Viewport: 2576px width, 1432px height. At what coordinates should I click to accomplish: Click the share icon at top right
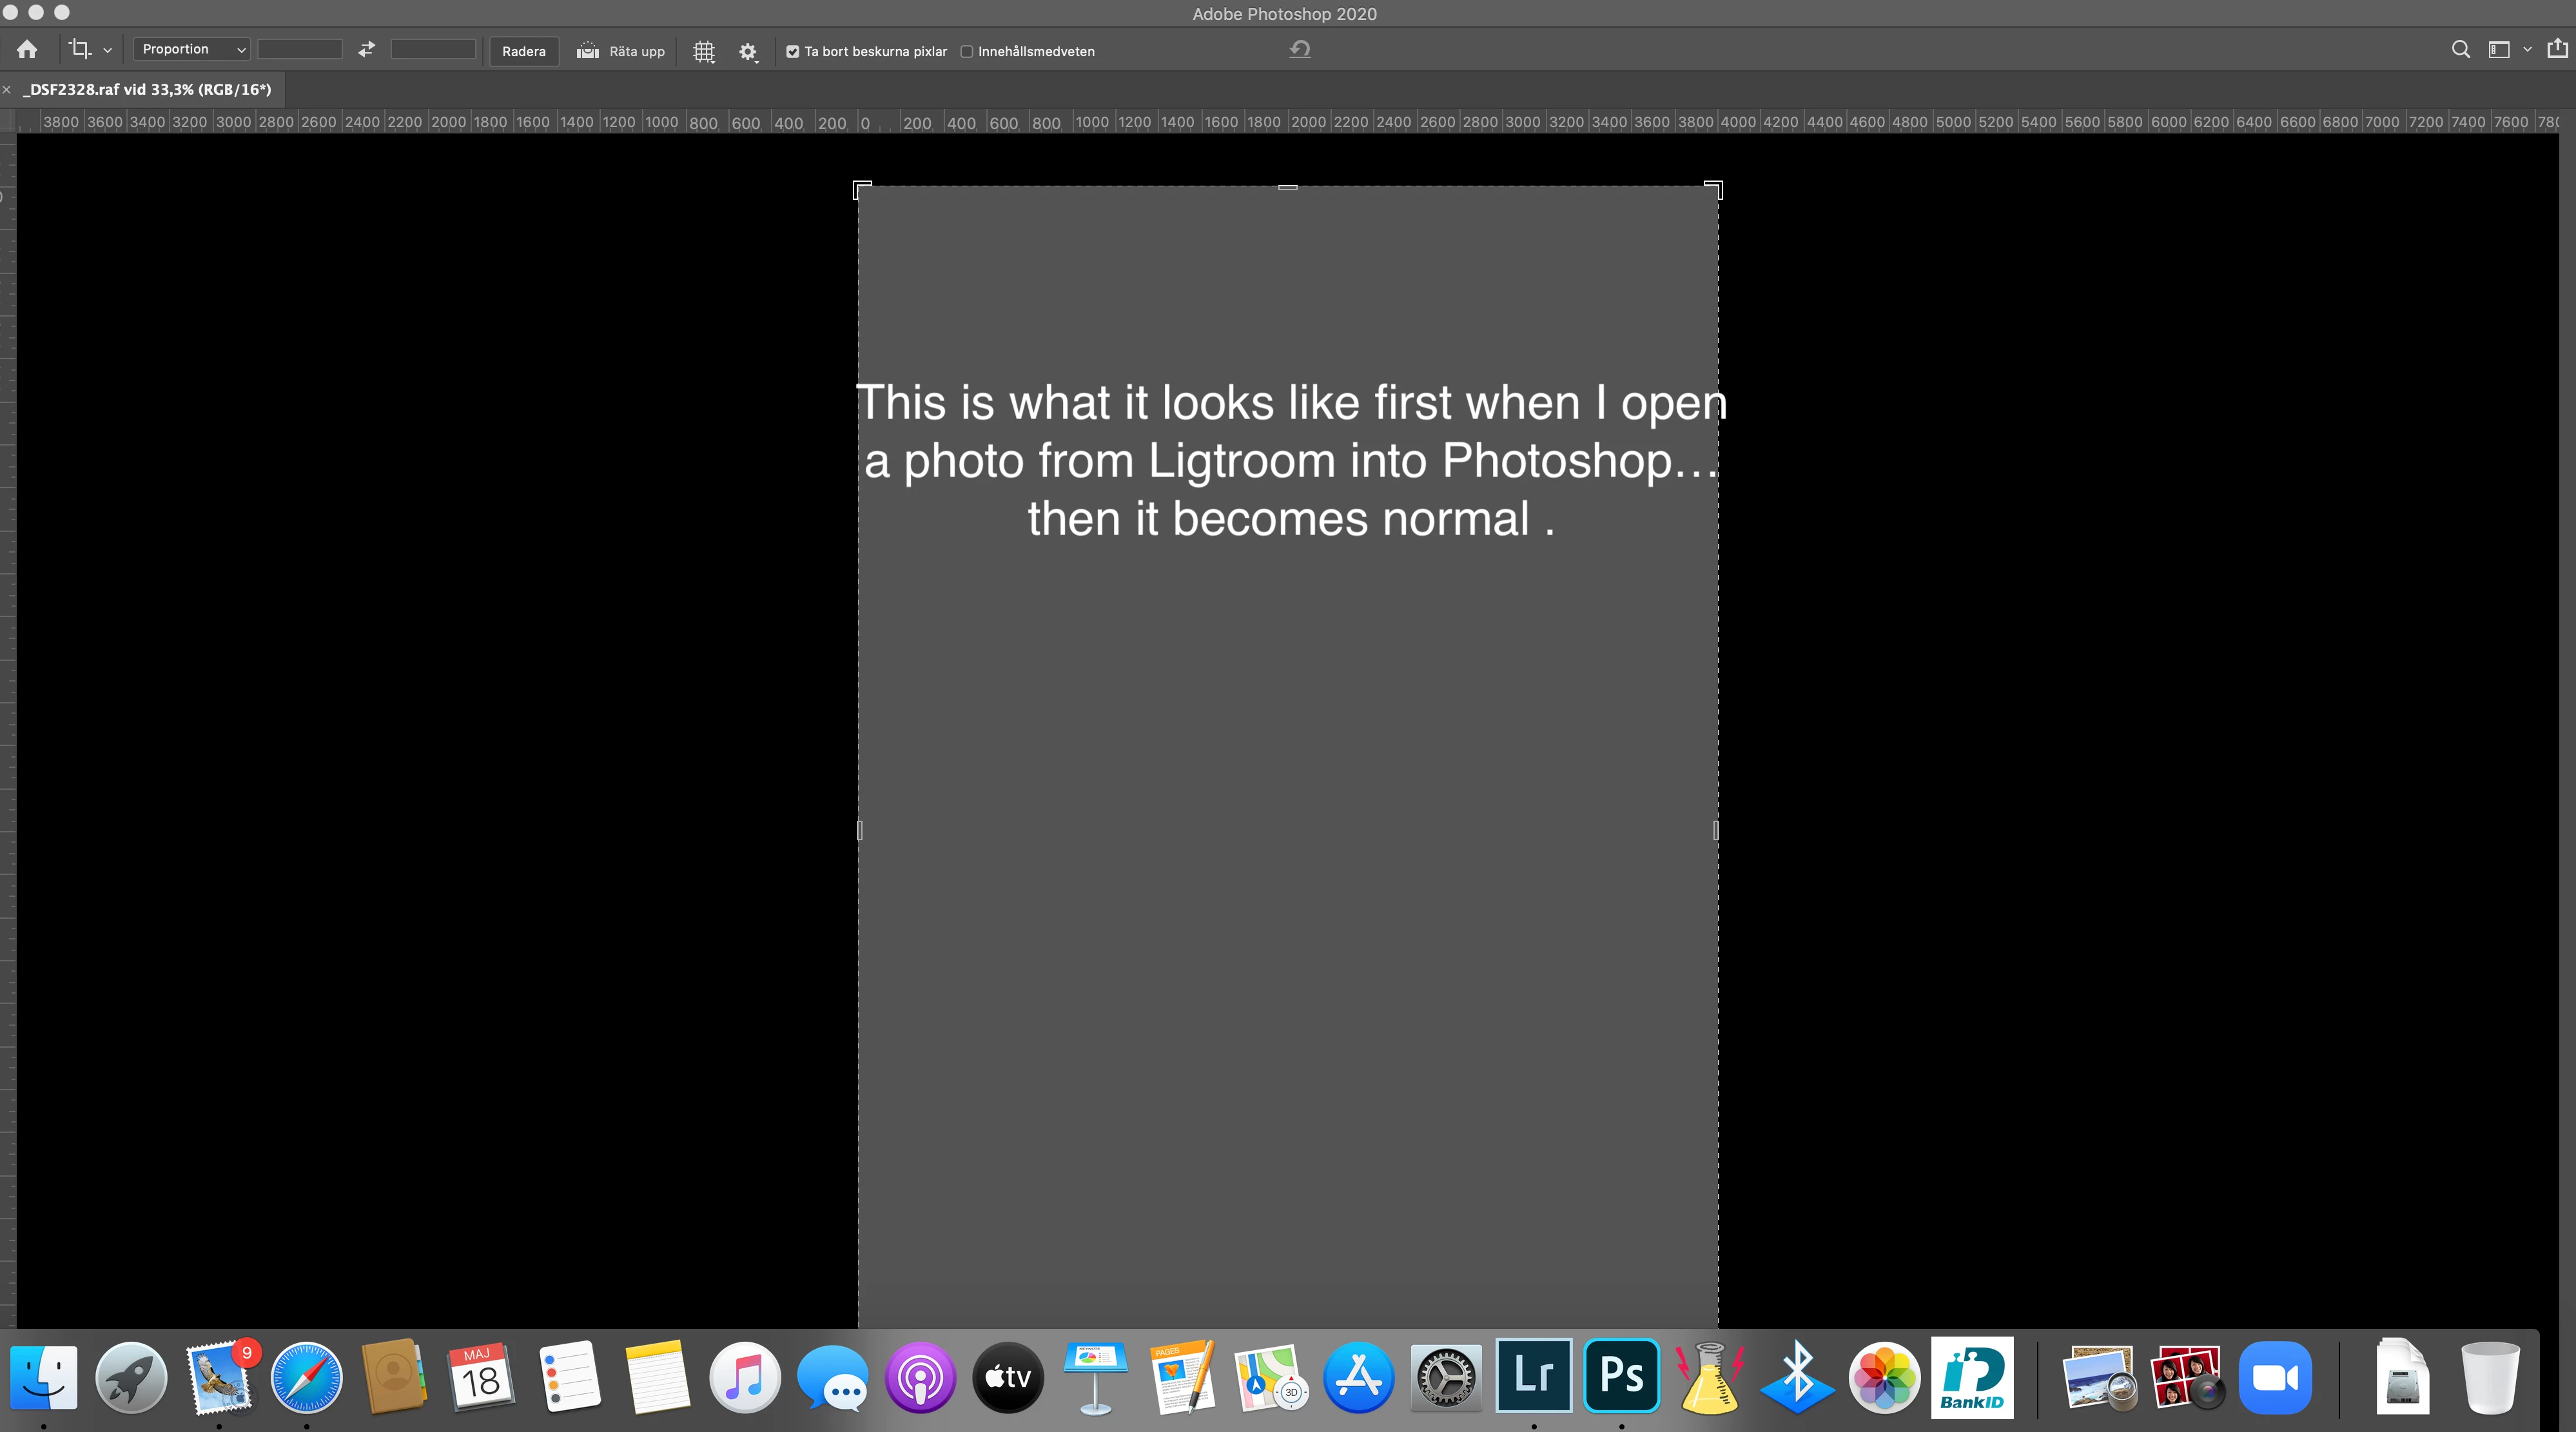pos(2557,49)
